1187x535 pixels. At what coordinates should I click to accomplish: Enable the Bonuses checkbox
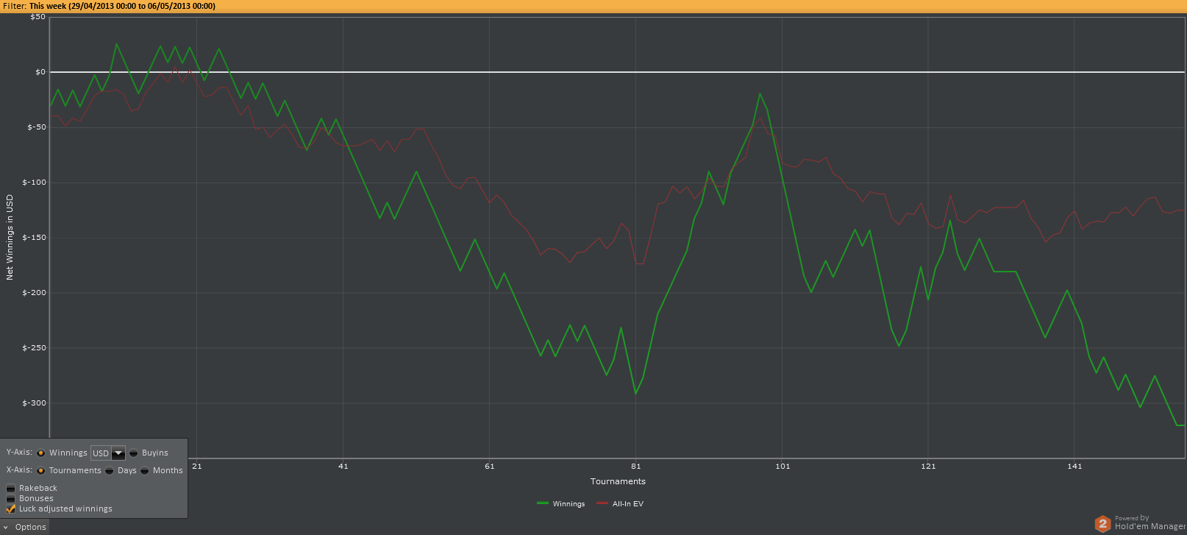coord(11,498)
